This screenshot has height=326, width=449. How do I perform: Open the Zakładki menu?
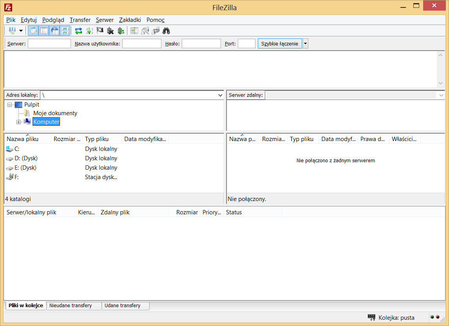pos(130,20)
